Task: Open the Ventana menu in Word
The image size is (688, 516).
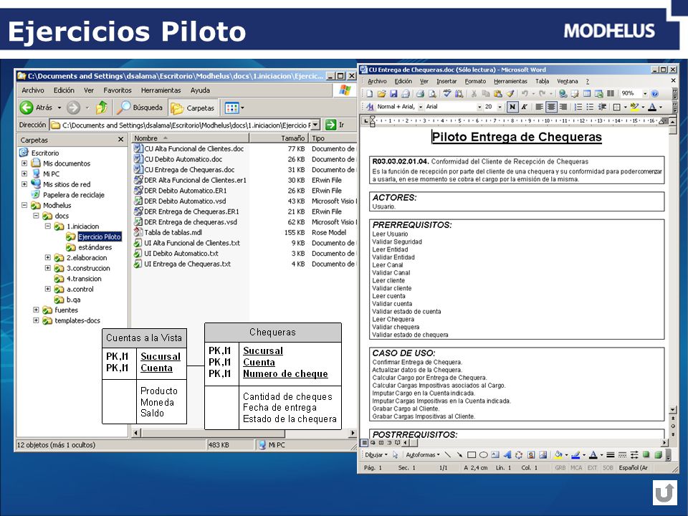Action: pyautogui.click(x=568, y=81)
